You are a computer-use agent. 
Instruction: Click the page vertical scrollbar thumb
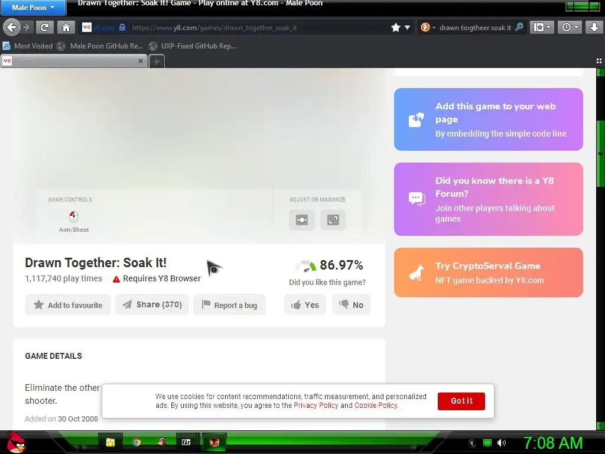(600, 153)
